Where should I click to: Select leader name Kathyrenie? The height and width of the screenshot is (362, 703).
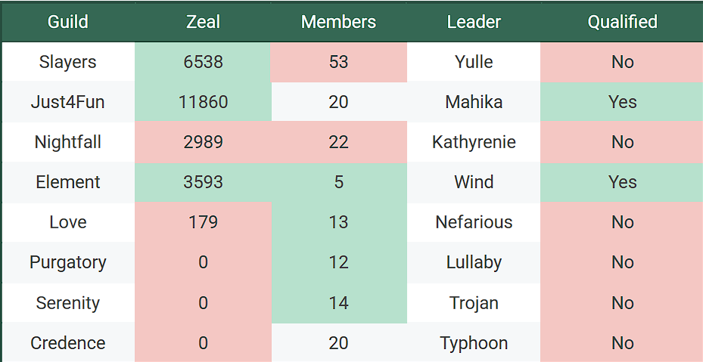tap(474, 142)
